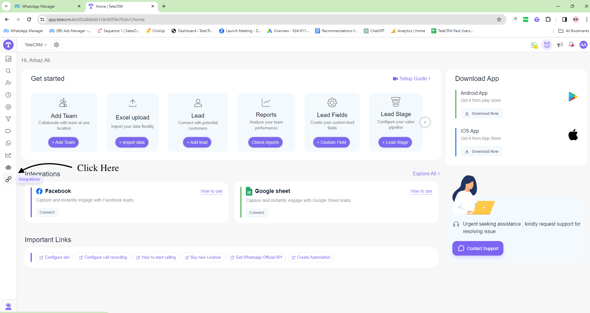Open the notifications bell icon
The height and width of the screenshot is (313, 590).
click(x=571, y=45)
